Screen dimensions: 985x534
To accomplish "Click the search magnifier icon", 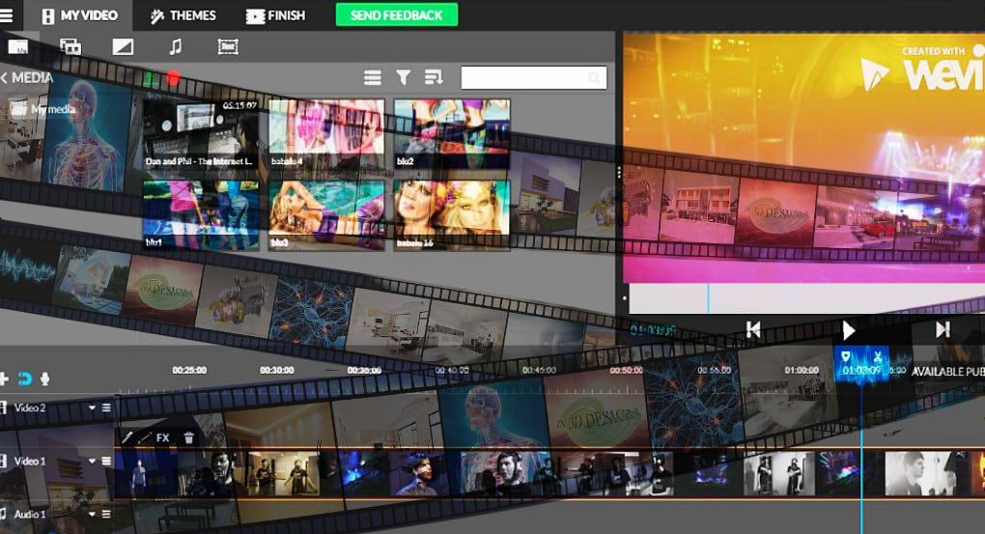I will [594, 78].
